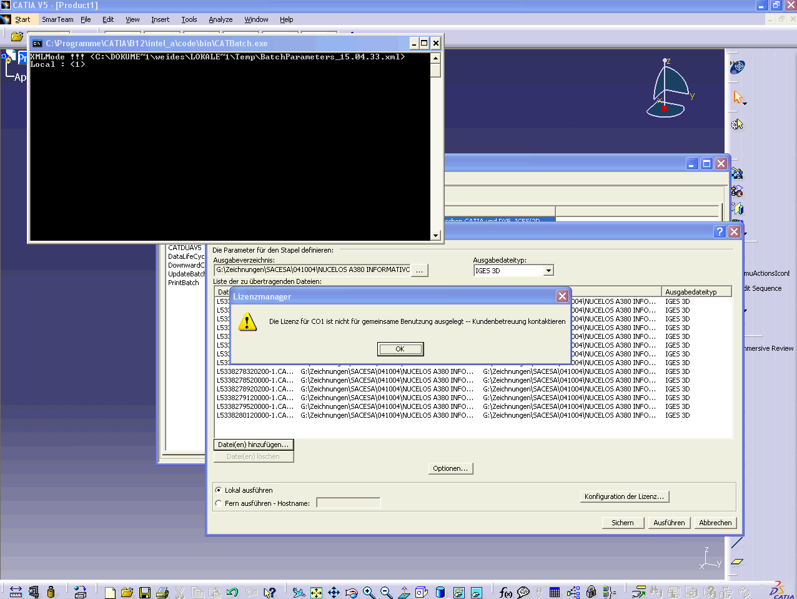Click the Zoom Out magnifier icon
Screen dimensions: 797x599
[386, 592]
